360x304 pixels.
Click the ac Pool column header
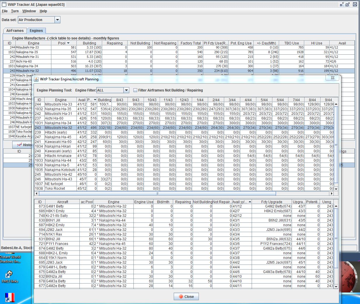(87, 202)
